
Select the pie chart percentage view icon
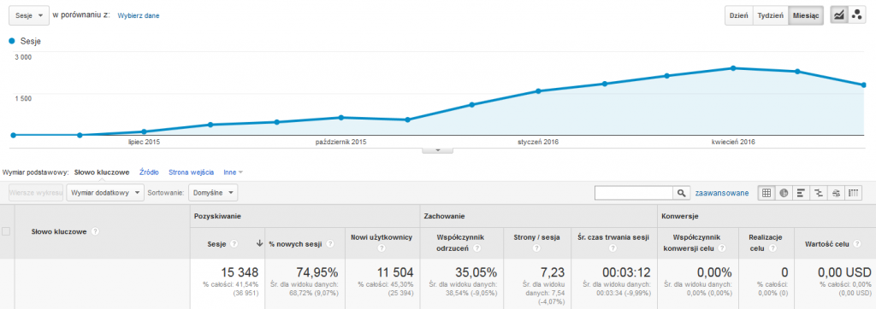click(x=784, y=193)
